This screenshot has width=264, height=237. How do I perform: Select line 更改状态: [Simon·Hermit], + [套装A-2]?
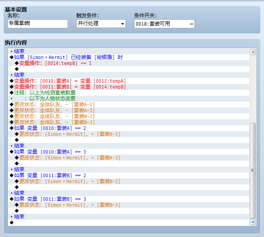(129, 134)
